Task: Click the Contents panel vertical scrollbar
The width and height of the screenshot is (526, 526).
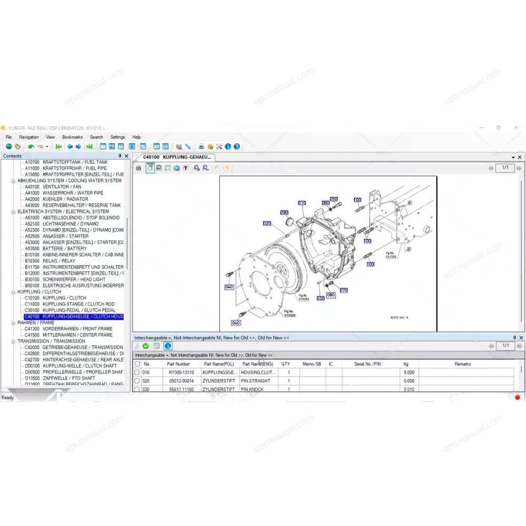Action: (x=127, y=243)
